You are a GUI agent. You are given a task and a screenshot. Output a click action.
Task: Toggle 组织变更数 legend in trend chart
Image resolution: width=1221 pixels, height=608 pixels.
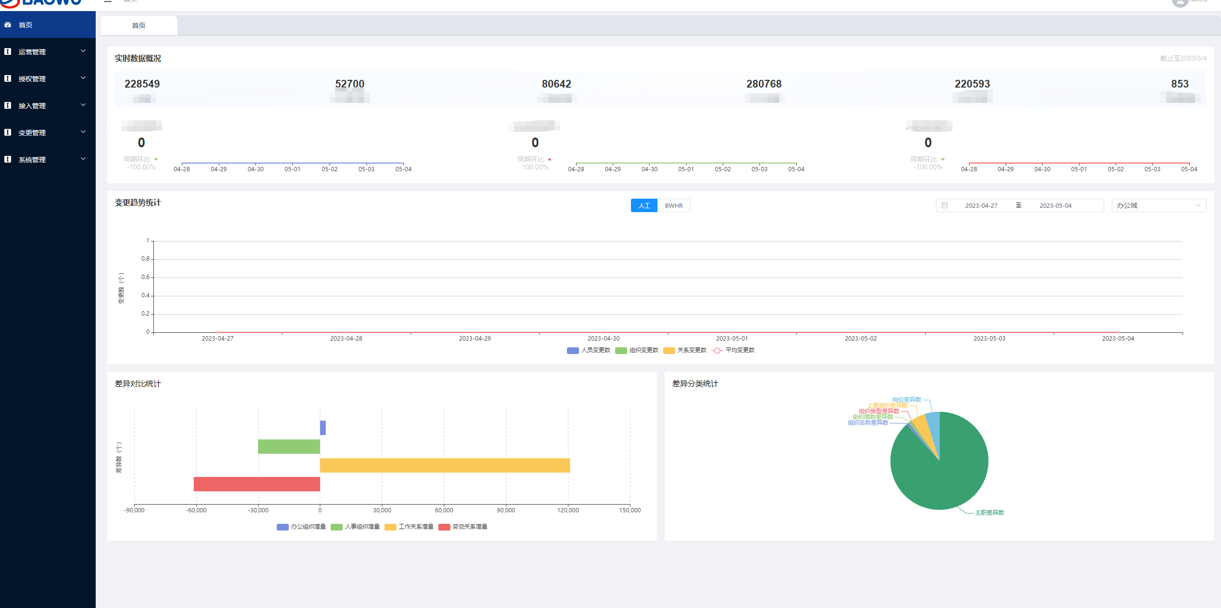[637, 350]
